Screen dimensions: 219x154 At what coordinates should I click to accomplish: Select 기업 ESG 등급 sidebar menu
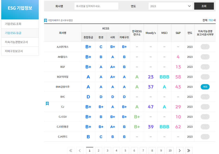[20, 33]
